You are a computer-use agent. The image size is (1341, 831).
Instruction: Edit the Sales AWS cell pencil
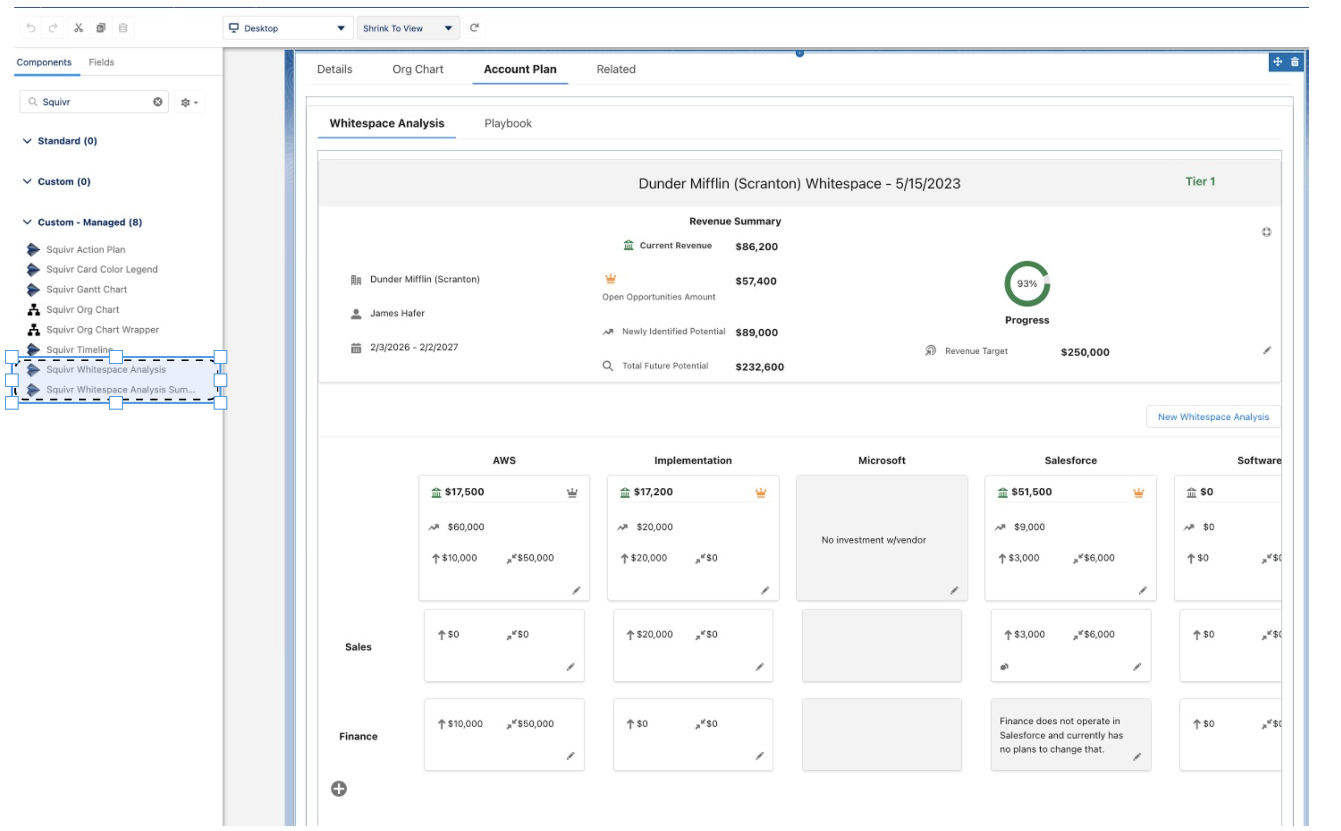(x=570, y=667)
